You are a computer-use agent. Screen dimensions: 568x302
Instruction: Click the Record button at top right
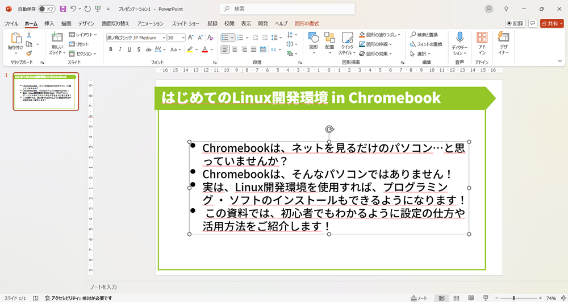515,23
